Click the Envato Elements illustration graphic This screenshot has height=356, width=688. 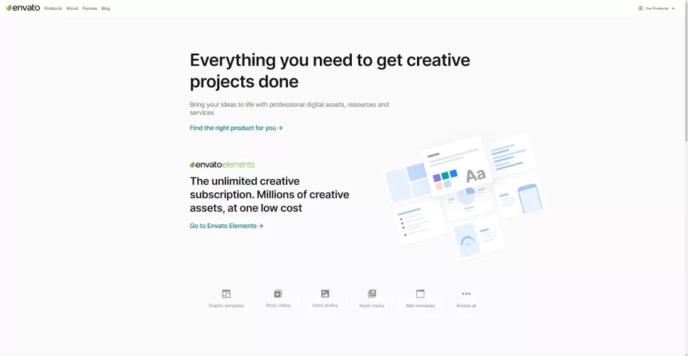click(465, 196)
